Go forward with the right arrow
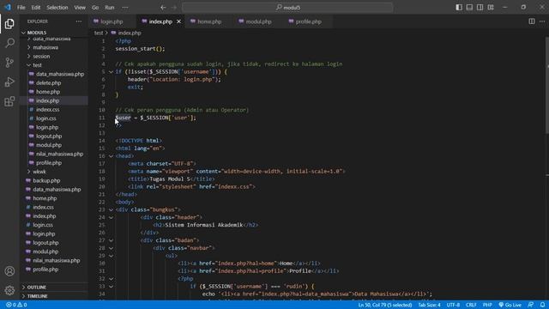549x309 pixels. [x=174, y=8]
